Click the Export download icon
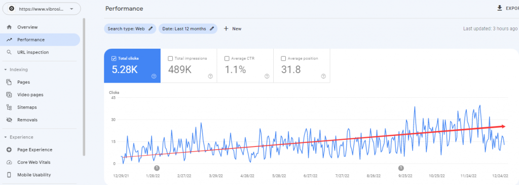Screen dimensions: 519x185 [500, 8]
